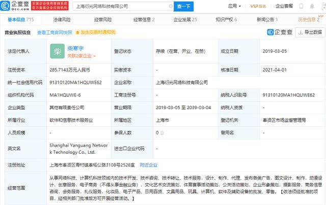Click credit code 91310120MA1HQUWE62 under 统一社会信用代码
The height and width of the screenshot is (205, 326).
pyautogui.click(x=75, y=82)
